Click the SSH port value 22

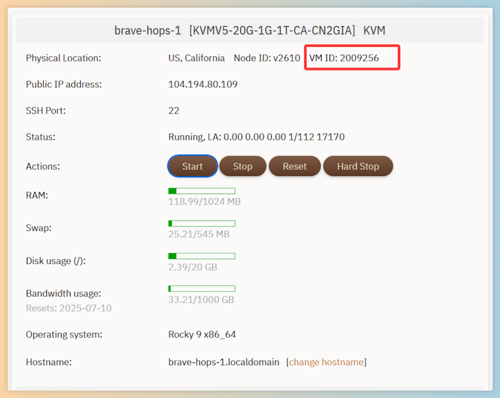[x=174, y=111]
